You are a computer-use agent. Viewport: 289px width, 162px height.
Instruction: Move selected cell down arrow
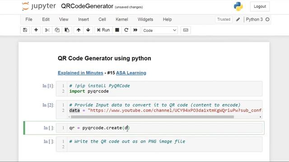coord(88,30)
